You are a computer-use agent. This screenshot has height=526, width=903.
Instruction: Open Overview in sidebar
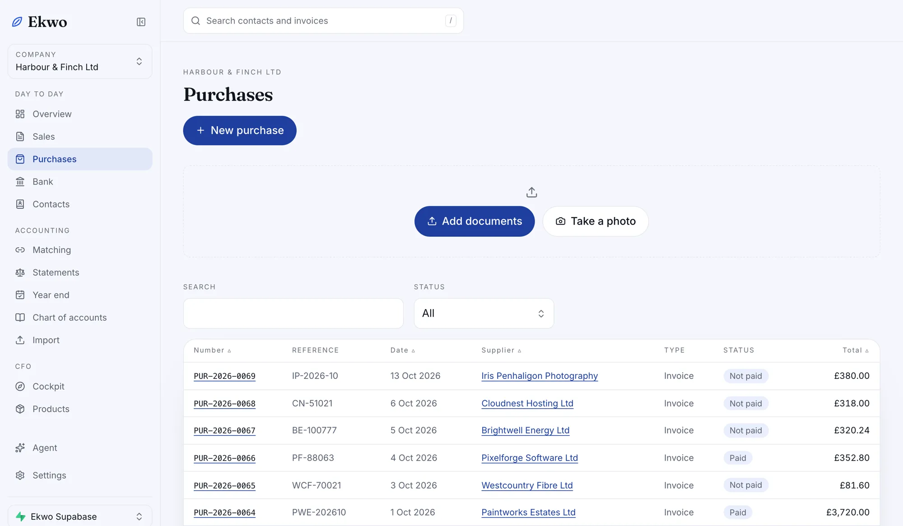point(80,114)
